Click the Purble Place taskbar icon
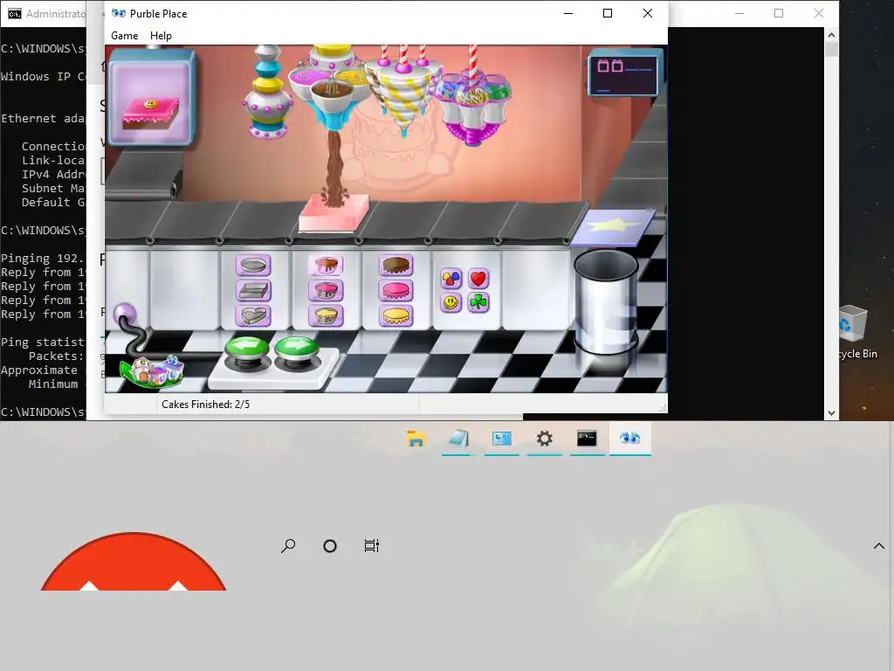Screen dimensions: 894x671 click(x=630, y=439)
